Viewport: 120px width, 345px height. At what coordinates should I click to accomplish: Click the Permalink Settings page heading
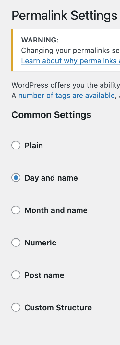click(x=64, y=16)
